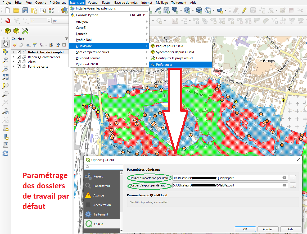The height and width of the screenshot is (234, 307).
Task: Select Traitement in Options sidebar
Action: click(x=102, y=214)
